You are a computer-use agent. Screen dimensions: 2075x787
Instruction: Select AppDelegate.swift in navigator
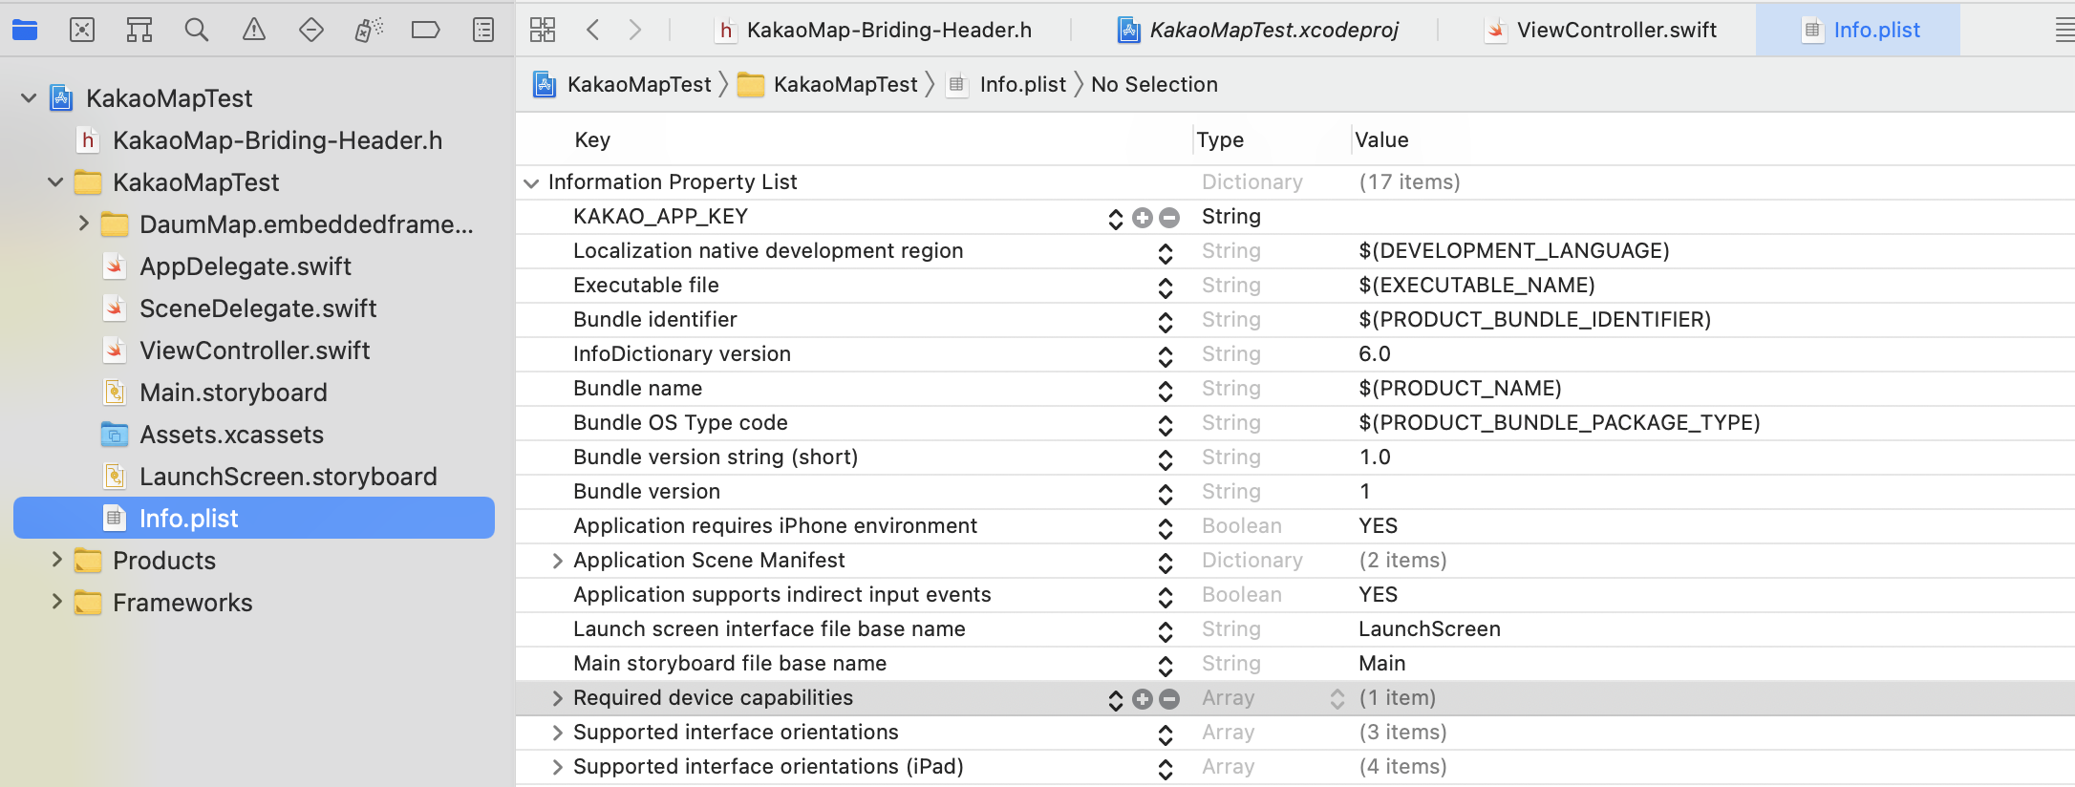(x=246, y=266)
